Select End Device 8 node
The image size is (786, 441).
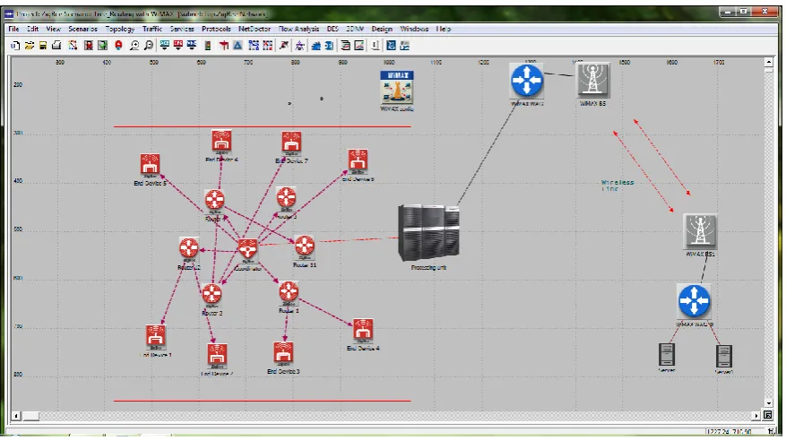point(358,161)
